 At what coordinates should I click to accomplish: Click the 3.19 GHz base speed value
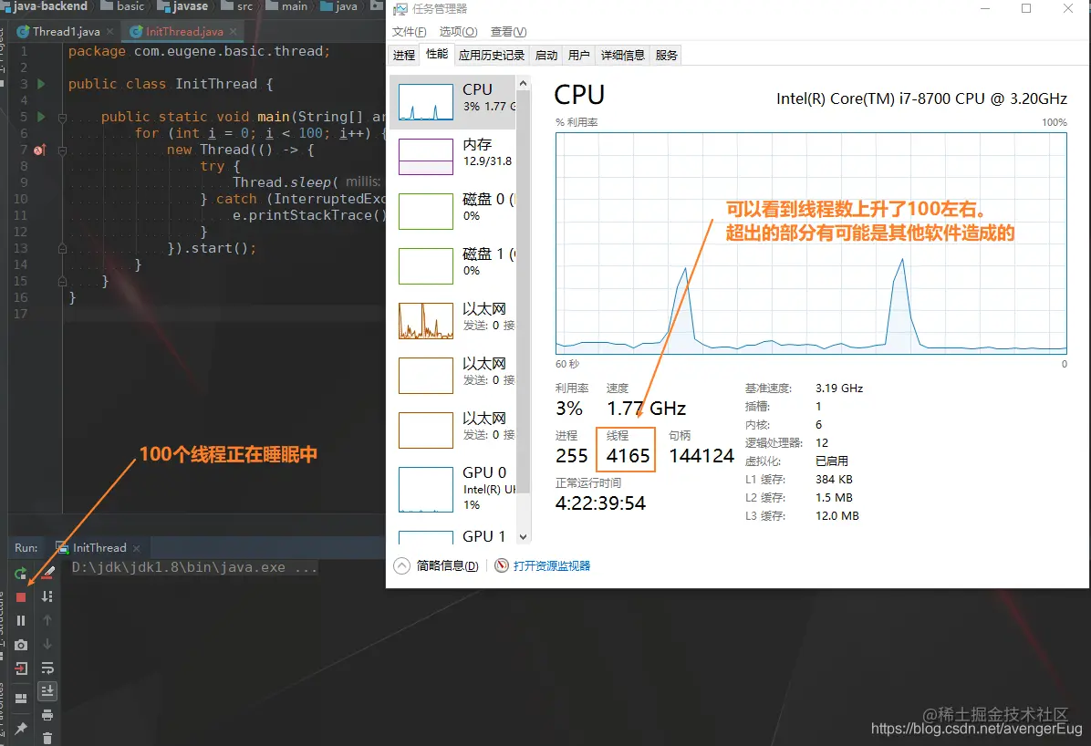click(x=839, y=389)
